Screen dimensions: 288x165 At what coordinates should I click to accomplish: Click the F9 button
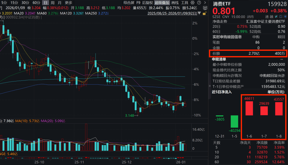tap(138, 3)
